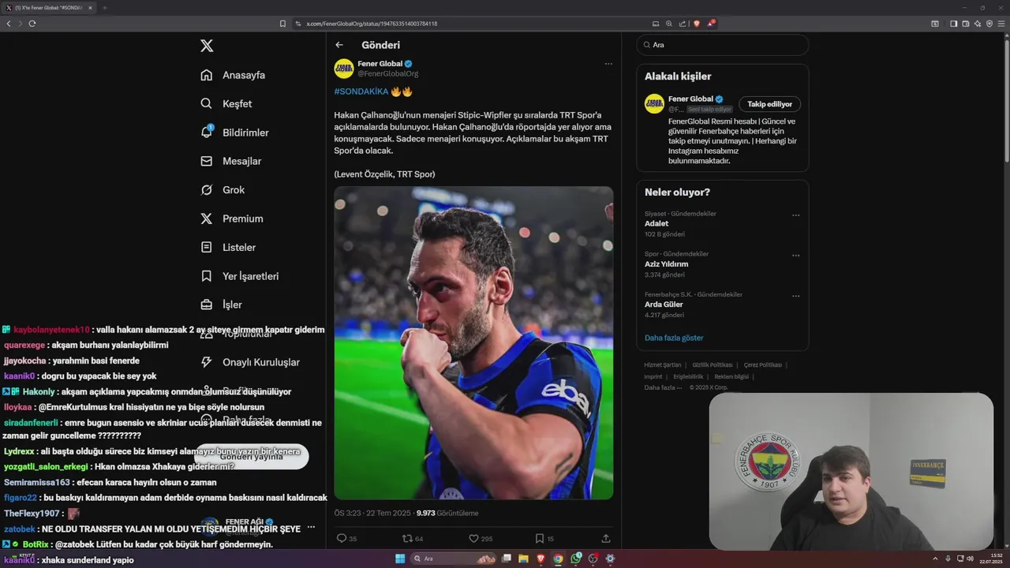Open Brave Wallet icon
Viewport: 1010px width, 568px height.
pyautogui.click(x=965, y=24)
